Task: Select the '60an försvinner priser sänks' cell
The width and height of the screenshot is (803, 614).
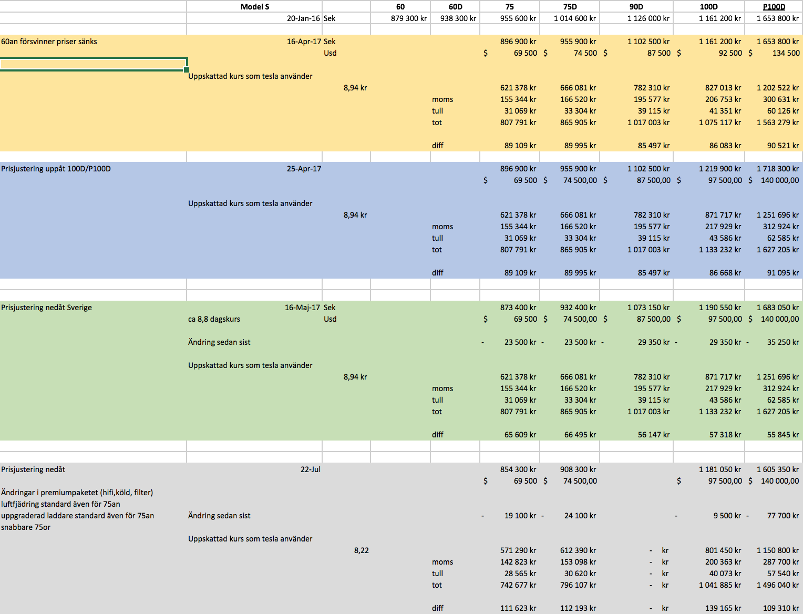Action: click(49, 42)
